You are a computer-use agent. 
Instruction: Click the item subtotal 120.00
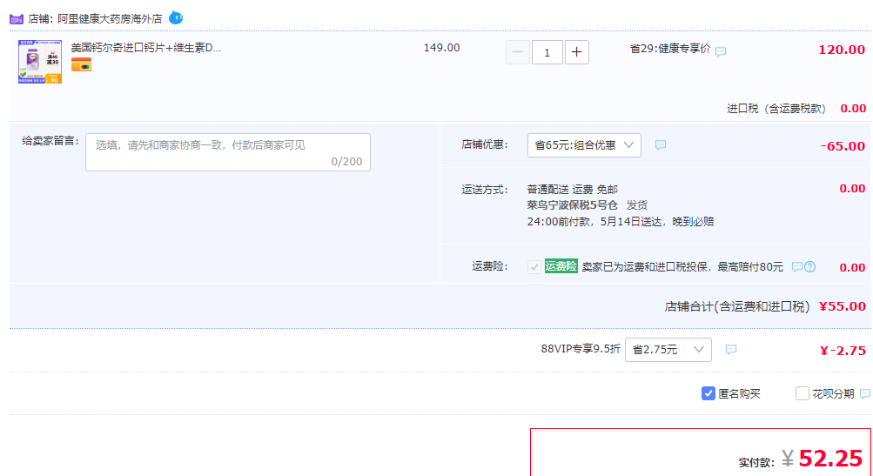pos(842,50)
